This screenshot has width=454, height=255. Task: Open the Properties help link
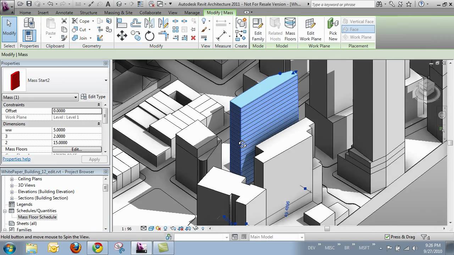pyautogui.click(x=16, y=159)
